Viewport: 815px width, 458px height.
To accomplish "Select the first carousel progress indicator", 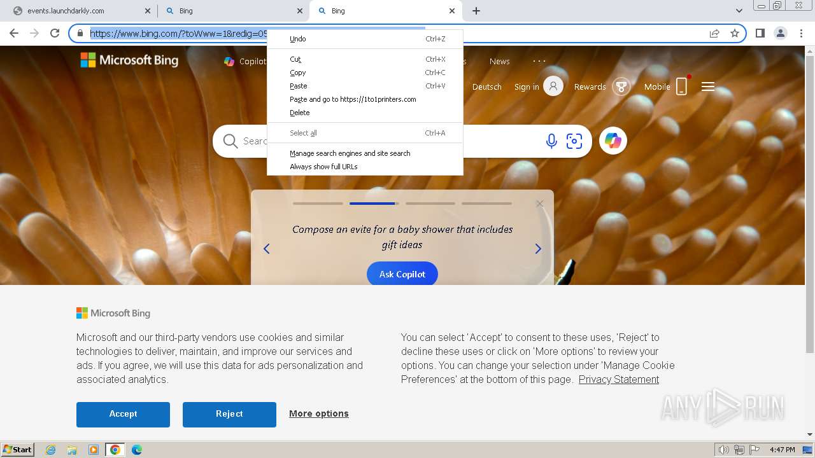I will click(318, 204).
